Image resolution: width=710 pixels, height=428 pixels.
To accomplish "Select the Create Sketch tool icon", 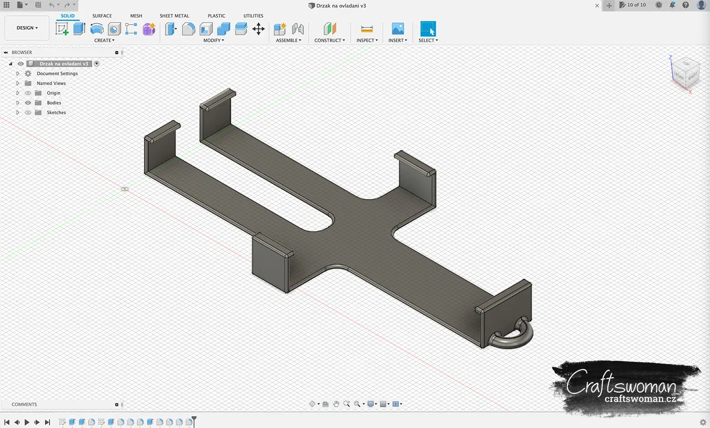I will click(62, 29).
